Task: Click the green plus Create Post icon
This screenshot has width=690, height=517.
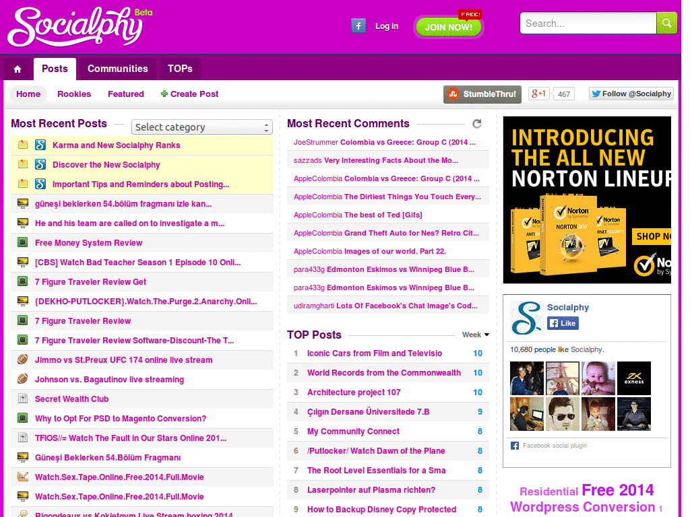Action: point(164,94)
